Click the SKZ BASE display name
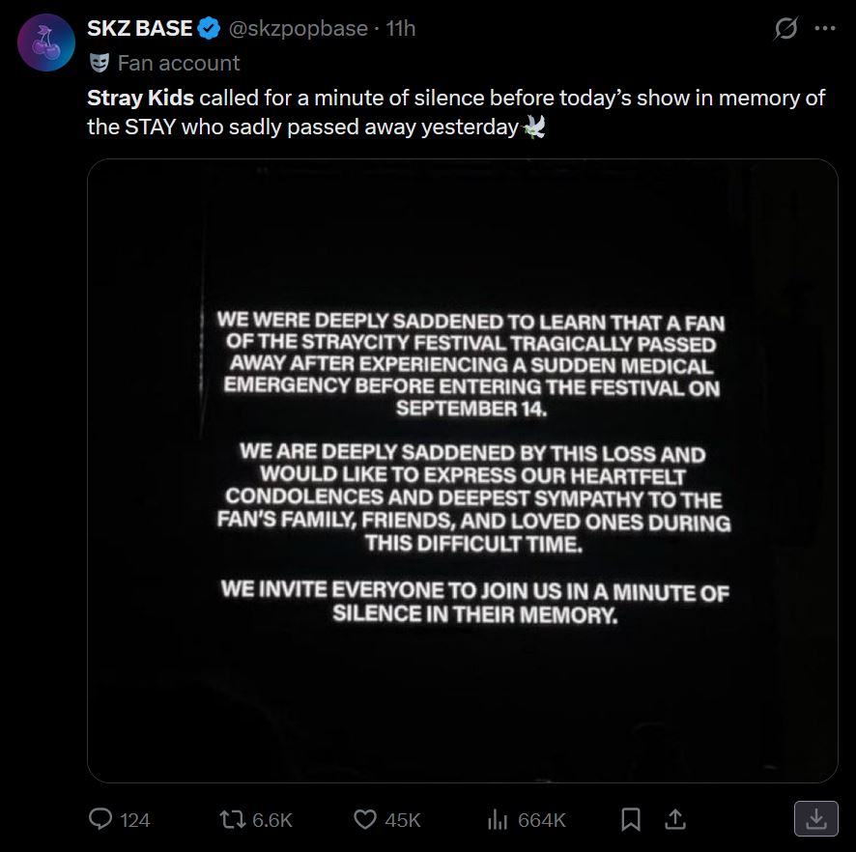Screen dimensions: 856x852 pyautogui.click(x=140, y=28)
